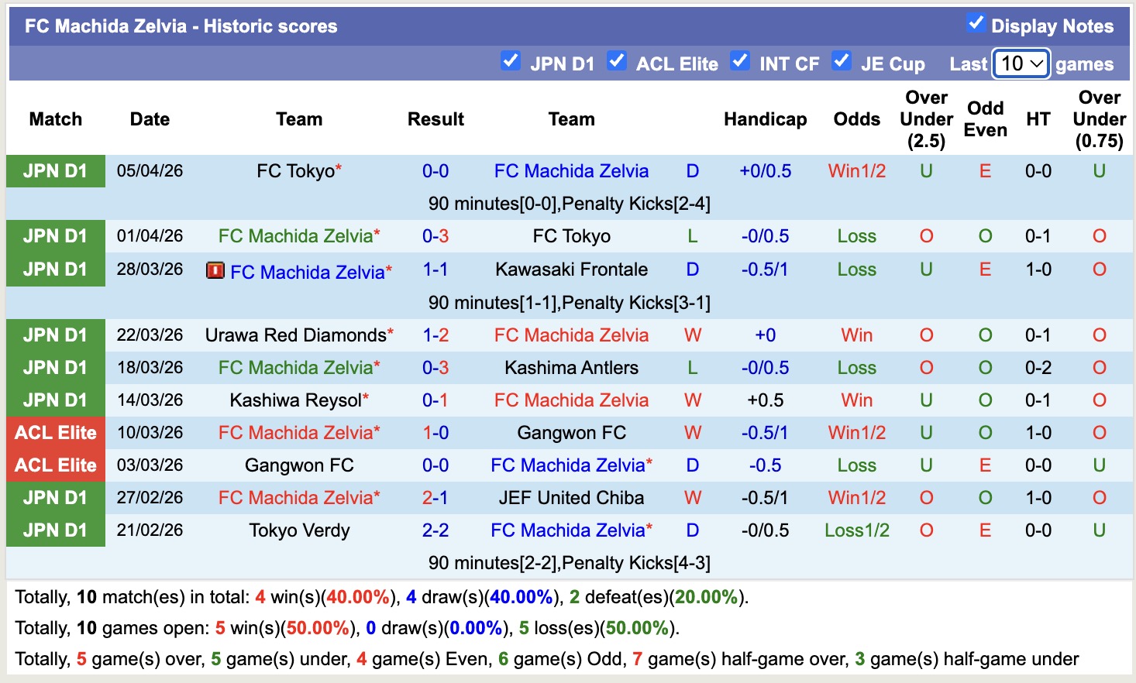Click the Kashima Antlers link
Viewport: 1136px width, 683px height.
571,367
